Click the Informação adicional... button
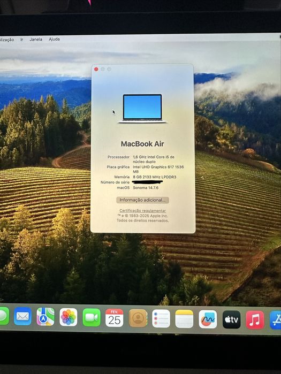This screenshot has width=281, height=374. 142,200
